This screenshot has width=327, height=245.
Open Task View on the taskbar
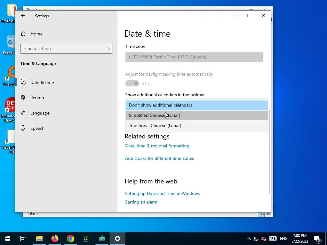(23, 239)
